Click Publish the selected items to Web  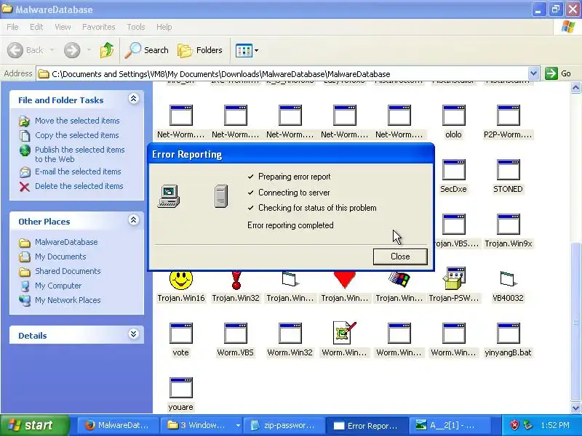(x=79, y=154)
